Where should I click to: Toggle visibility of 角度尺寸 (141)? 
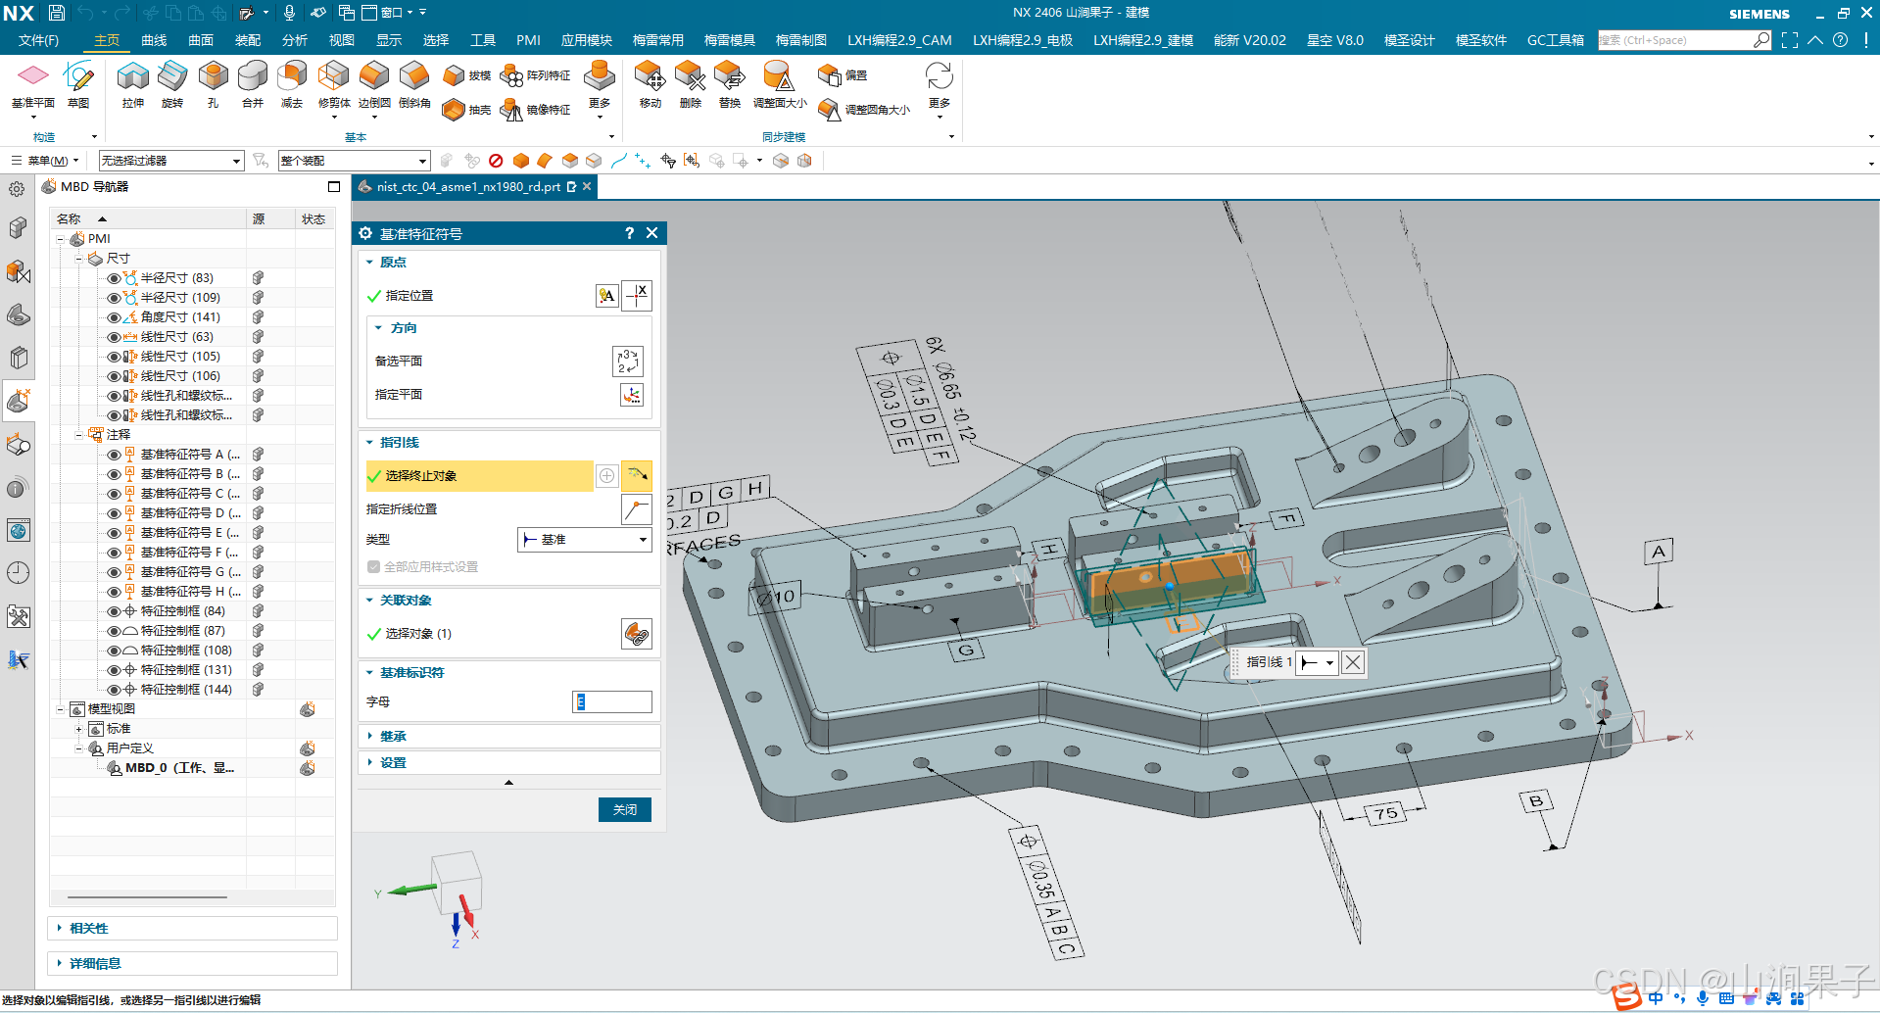click(x=114, y=317)
